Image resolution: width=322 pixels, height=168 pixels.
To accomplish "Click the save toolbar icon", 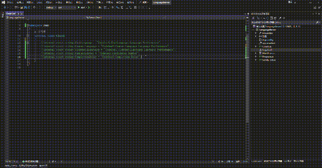I will pyautogui.click(x=25, y=7).
